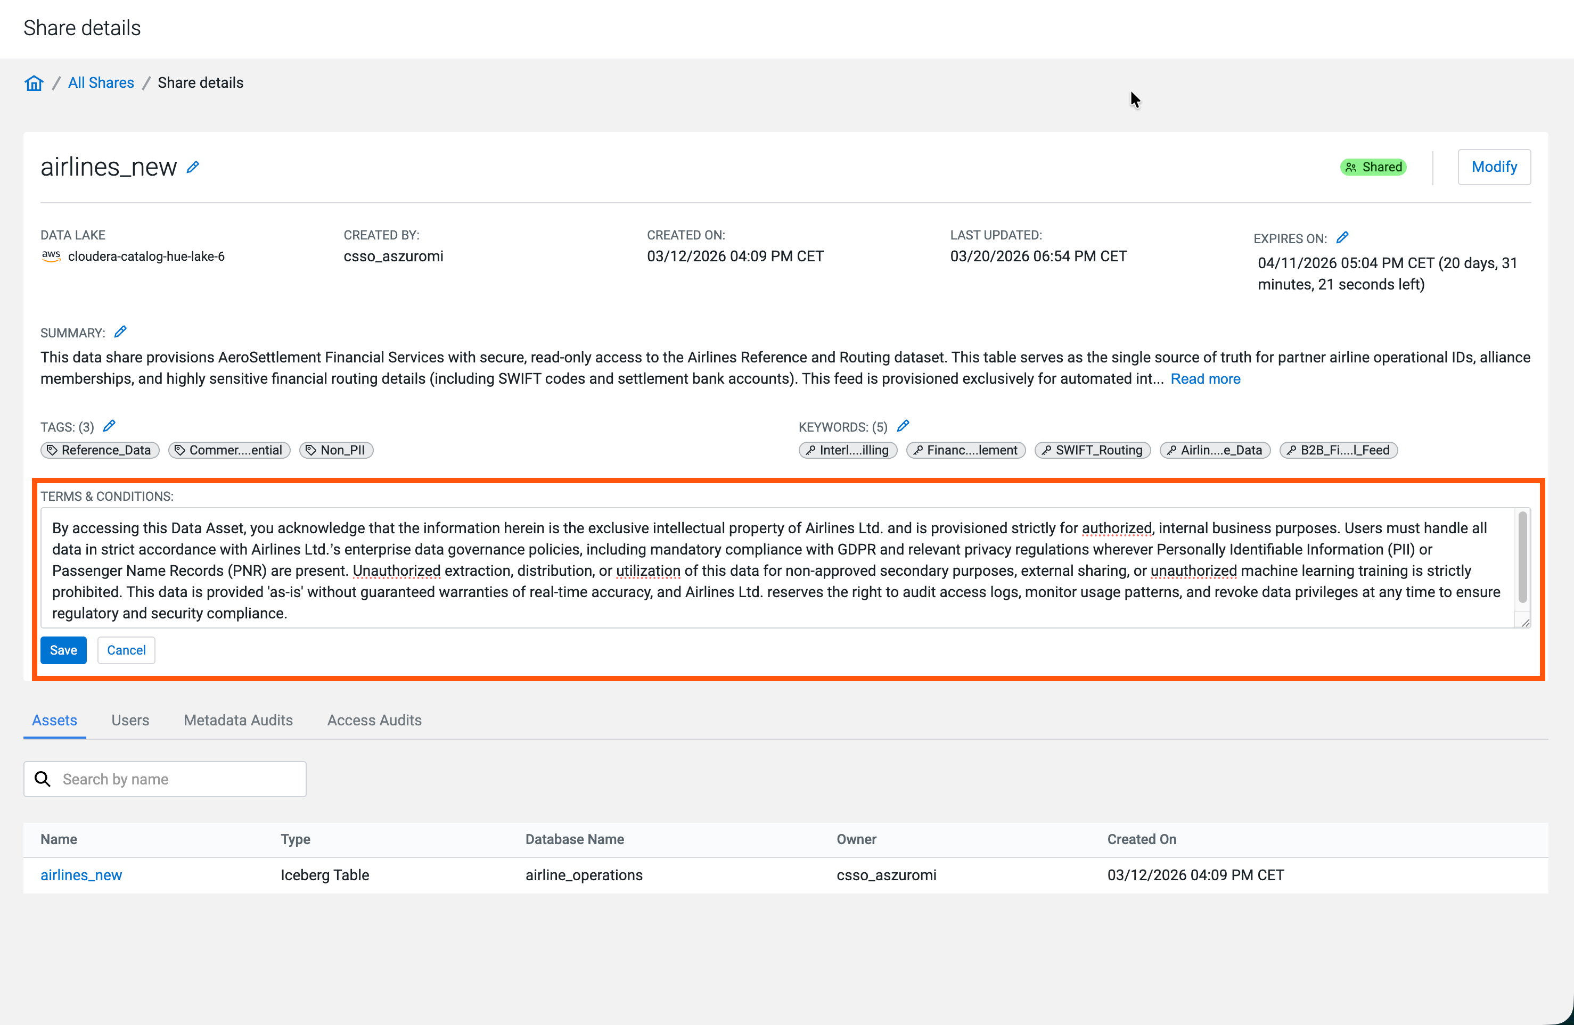Edit Keywords using the pencil icon
Screen dimensions: 1574x1025
[x=903, y=426]
